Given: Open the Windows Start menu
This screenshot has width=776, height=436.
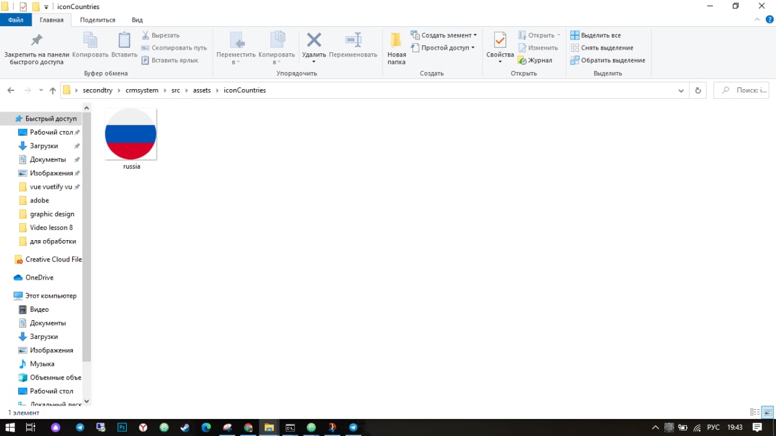Looking at the screenshot, I should coord(10,428).
